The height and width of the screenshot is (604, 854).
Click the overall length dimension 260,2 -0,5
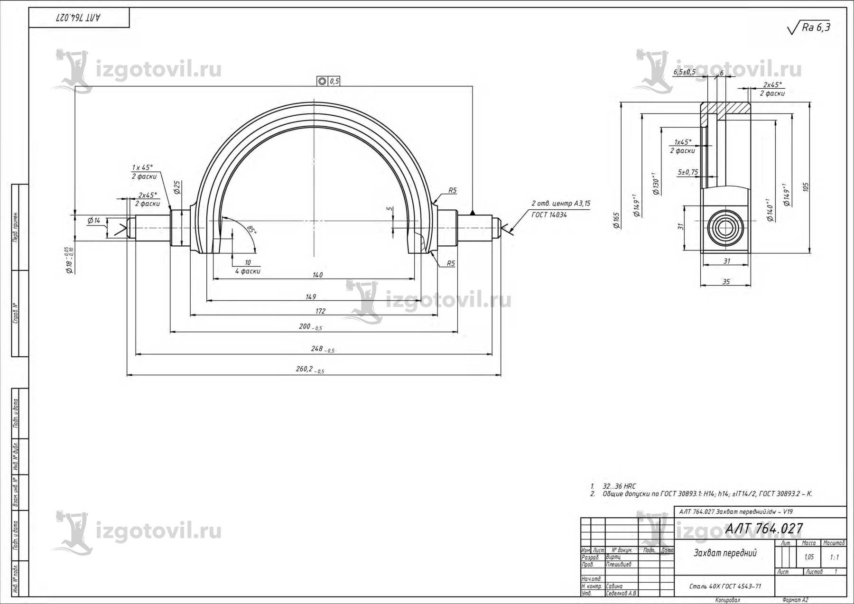310,369
